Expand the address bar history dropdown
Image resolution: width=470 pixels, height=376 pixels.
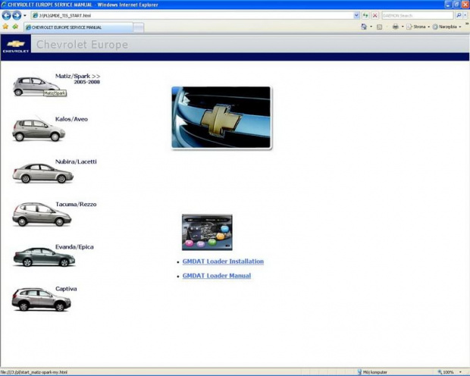pyautogui.click(x=356, y=15)
